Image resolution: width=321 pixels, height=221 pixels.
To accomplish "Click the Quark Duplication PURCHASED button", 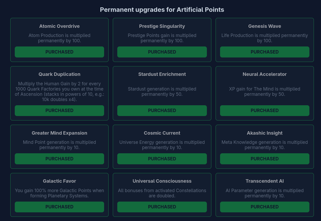I will 59,110.
